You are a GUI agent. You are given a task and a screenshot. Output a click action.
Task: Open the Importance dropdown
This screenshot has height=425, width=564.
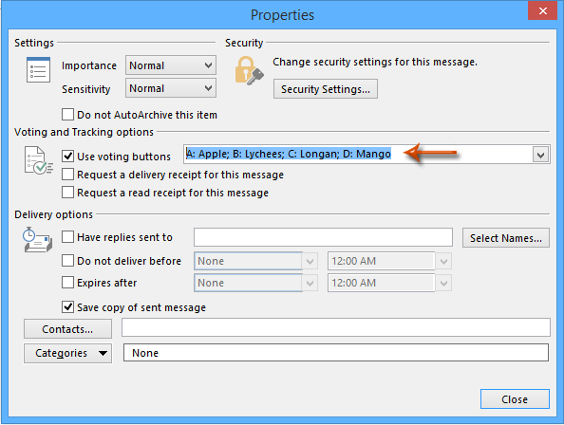click(x=171, y=65)
